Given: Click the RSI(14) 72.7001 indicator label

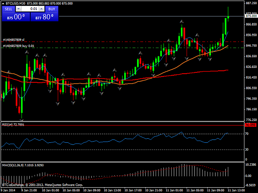Looking at the screenshot, I should pyautogui.click(x=13, y=125).
